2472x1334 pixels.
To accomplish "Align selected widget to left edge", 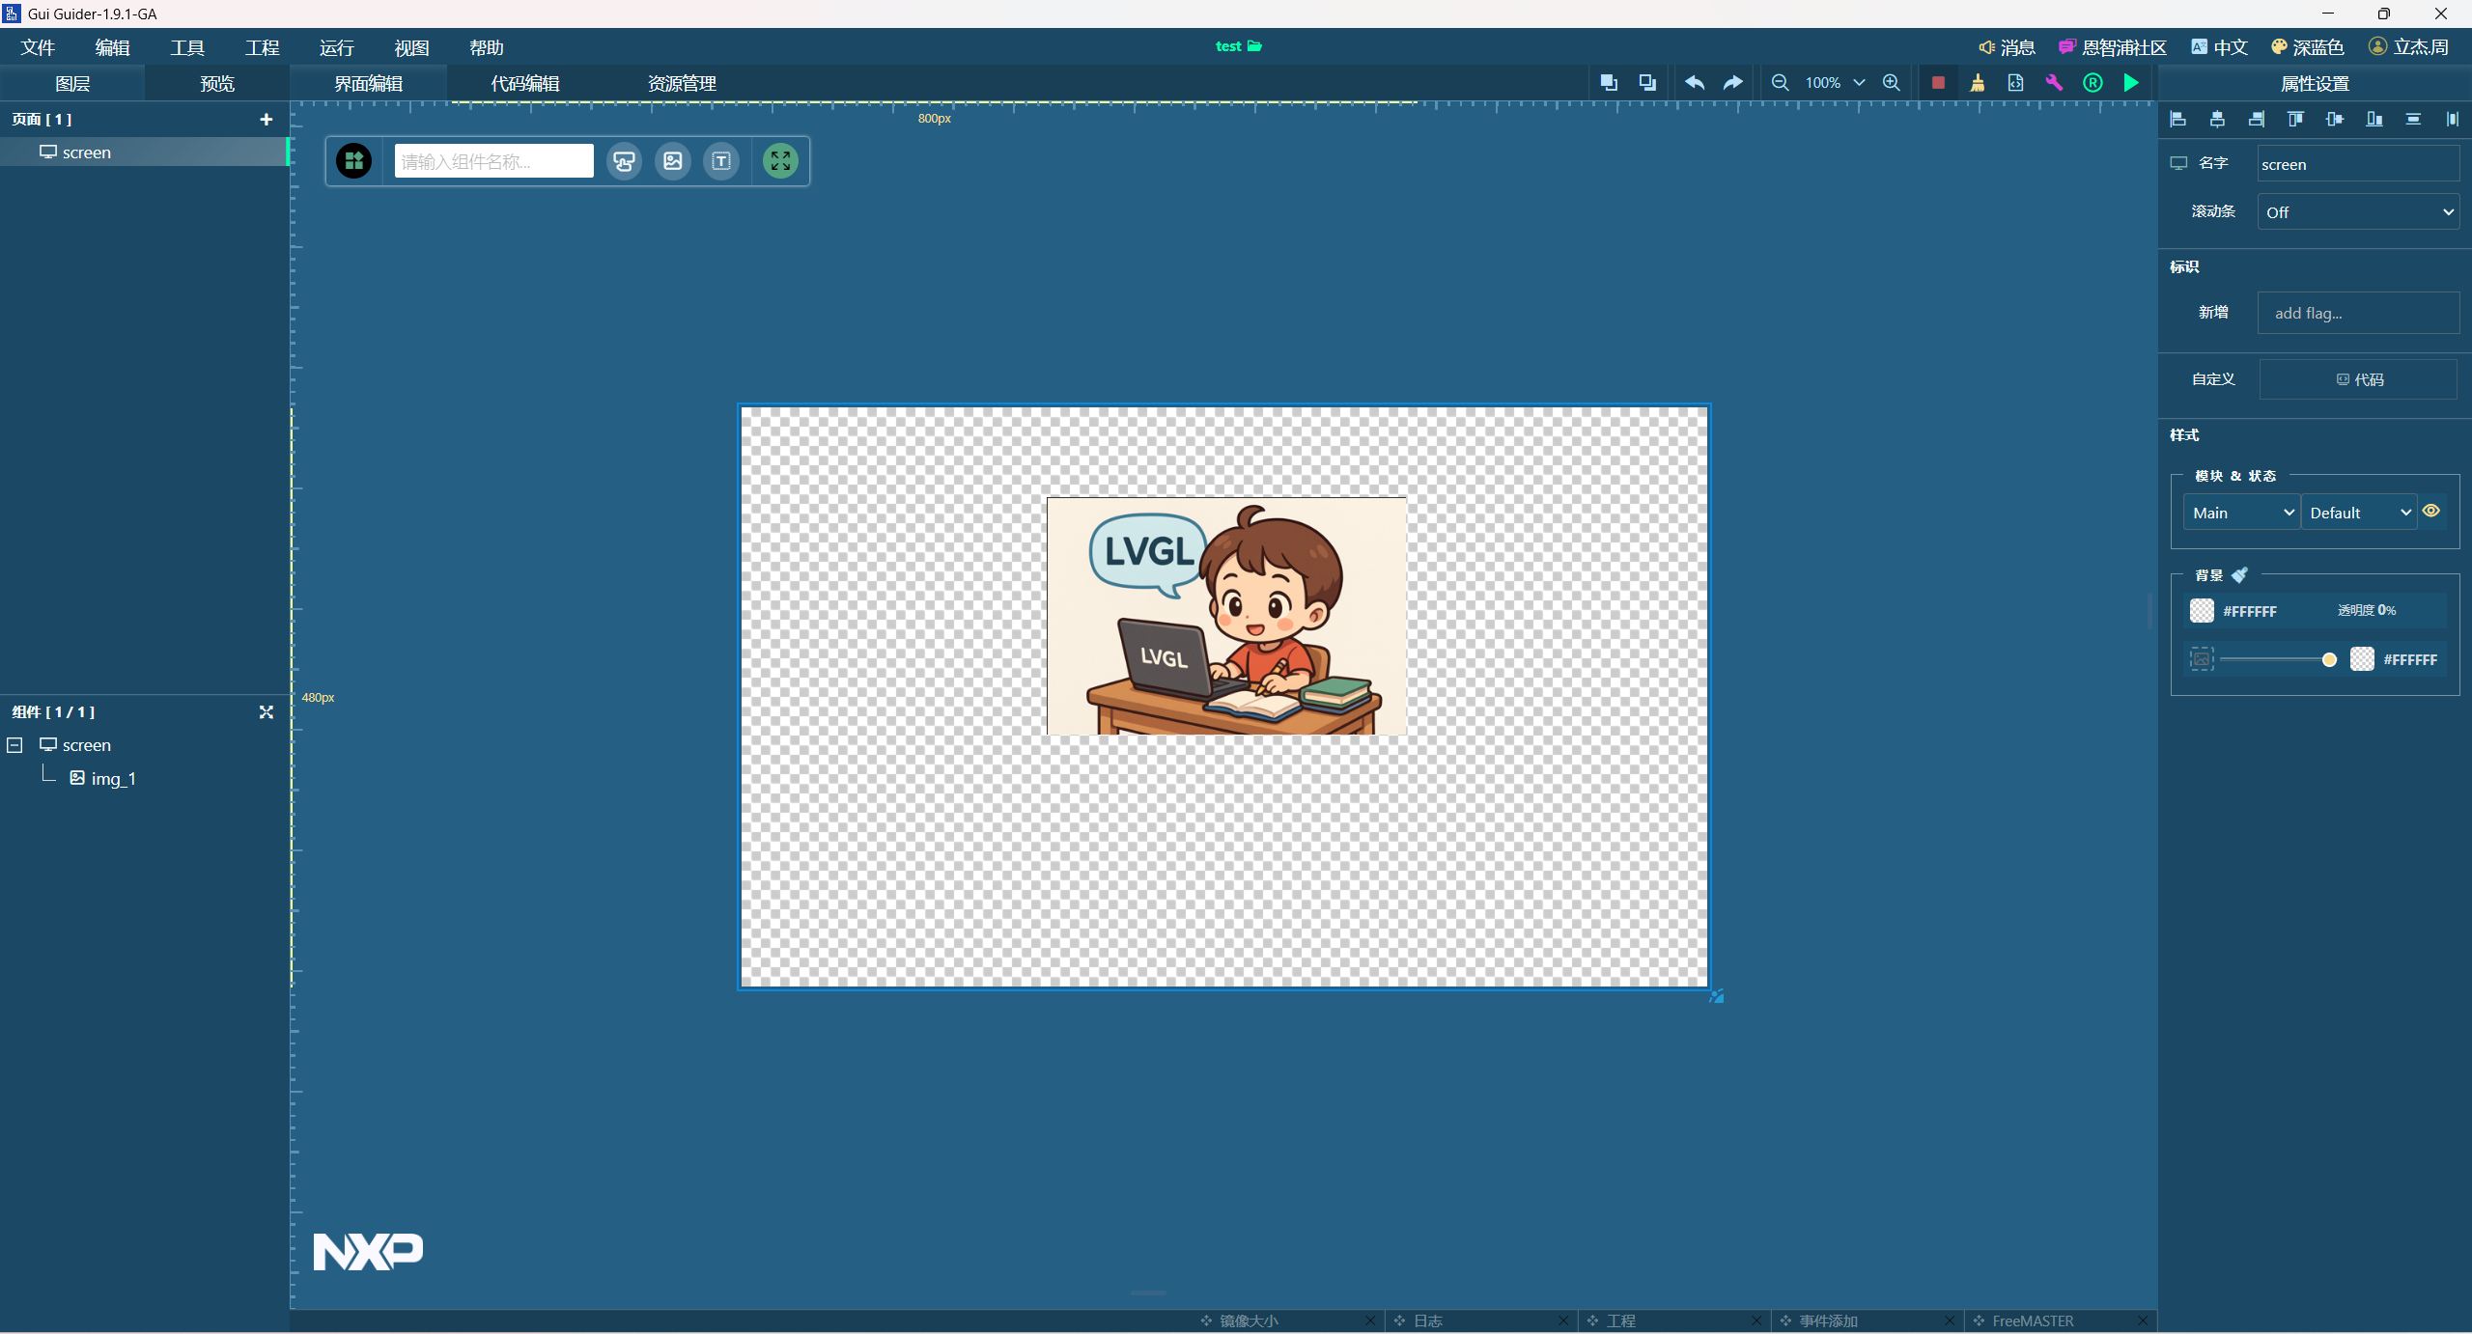I will tap(2178, 119).
